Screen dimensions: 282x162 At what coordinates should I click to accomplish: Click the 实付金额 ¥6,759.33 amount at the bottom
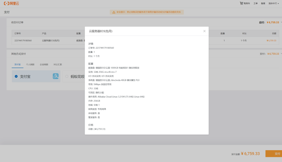[250, 153]
